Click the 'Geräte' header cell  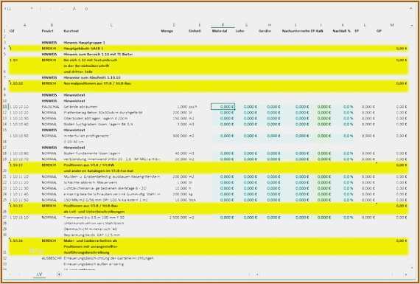click(265, 31)
